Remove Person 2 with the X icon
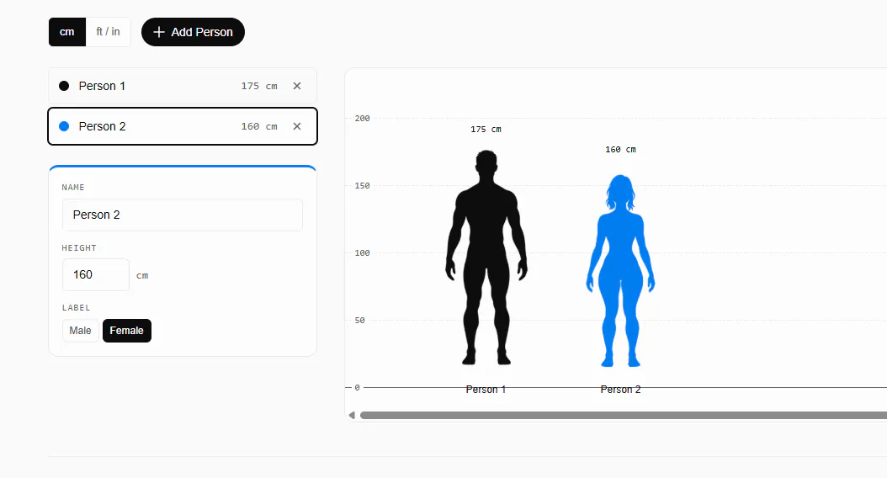Image resolution: width=887 pixels, height=478 pixels. click(297, 126)
